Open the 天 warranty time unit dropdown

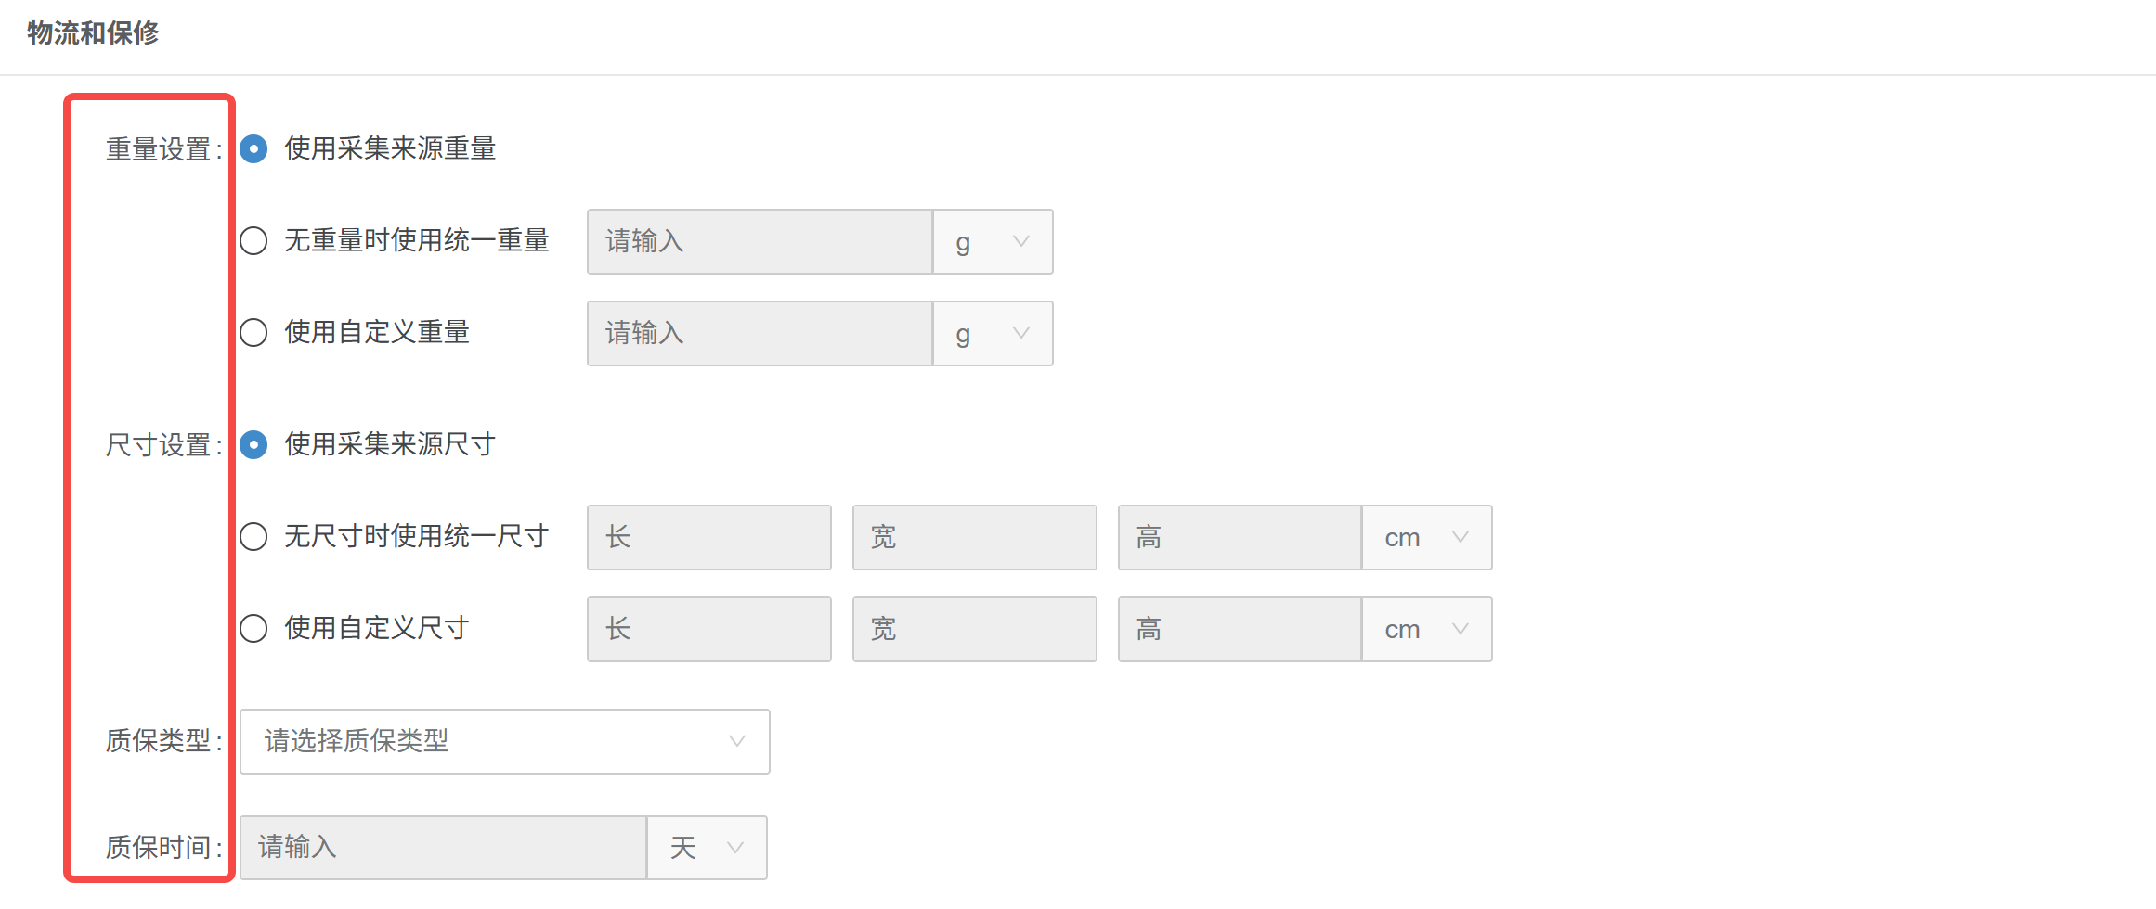707,847
